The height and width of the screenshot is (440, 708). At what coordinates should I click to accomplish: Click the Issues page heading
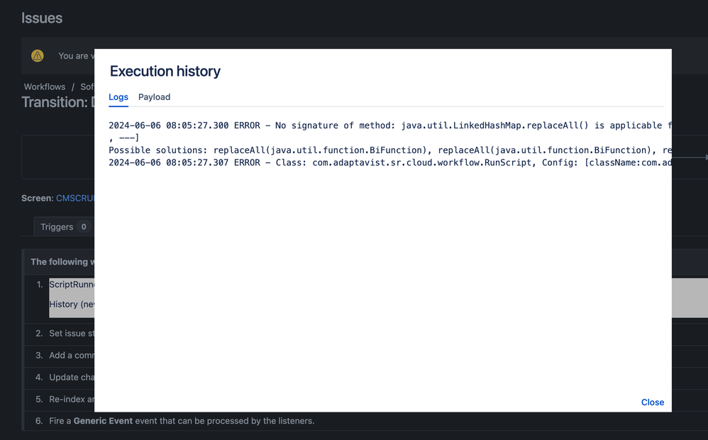click(x=42, y=18)
